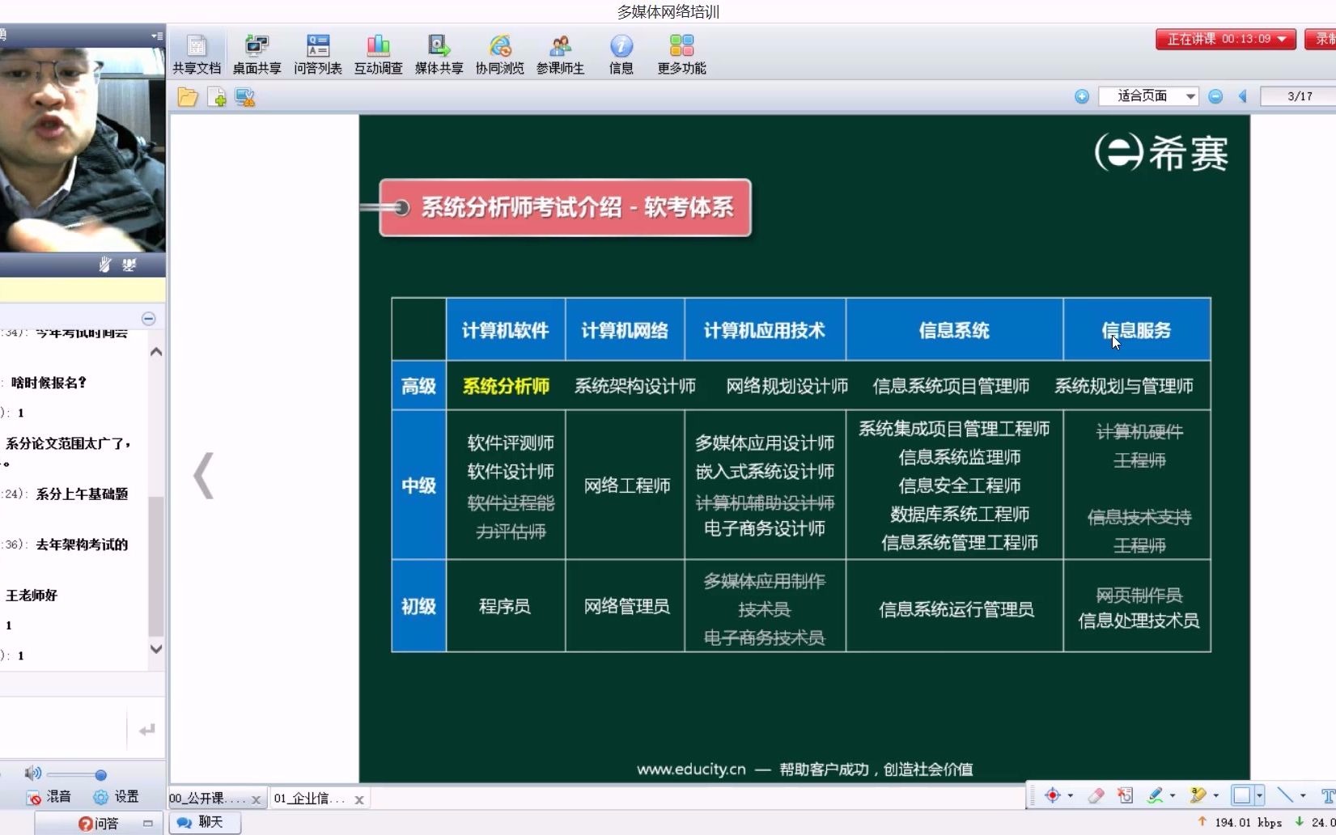This screenshot has width=1336, height=835.
Task: Click the chat message input box
Action: tap(63, 730)
